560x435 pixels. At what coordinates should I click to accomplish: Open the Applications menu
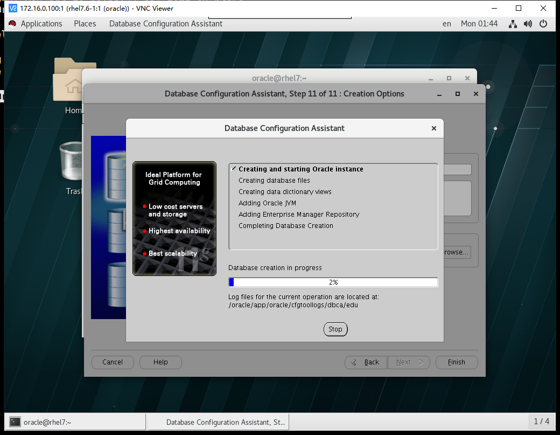(x=41, y=24)
